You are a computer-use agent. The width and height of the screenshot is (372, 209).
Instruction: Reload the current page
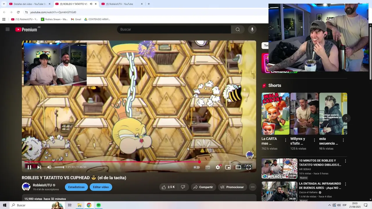pos(18,12)
